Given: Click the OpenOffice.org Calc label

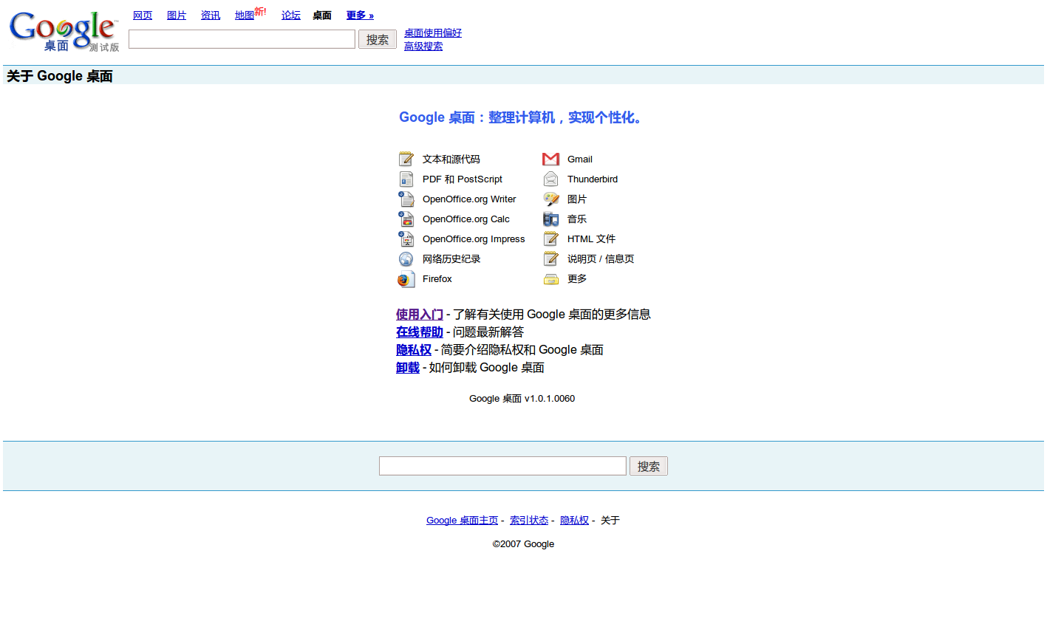Looking at the screenshot, I should (466, 219).
